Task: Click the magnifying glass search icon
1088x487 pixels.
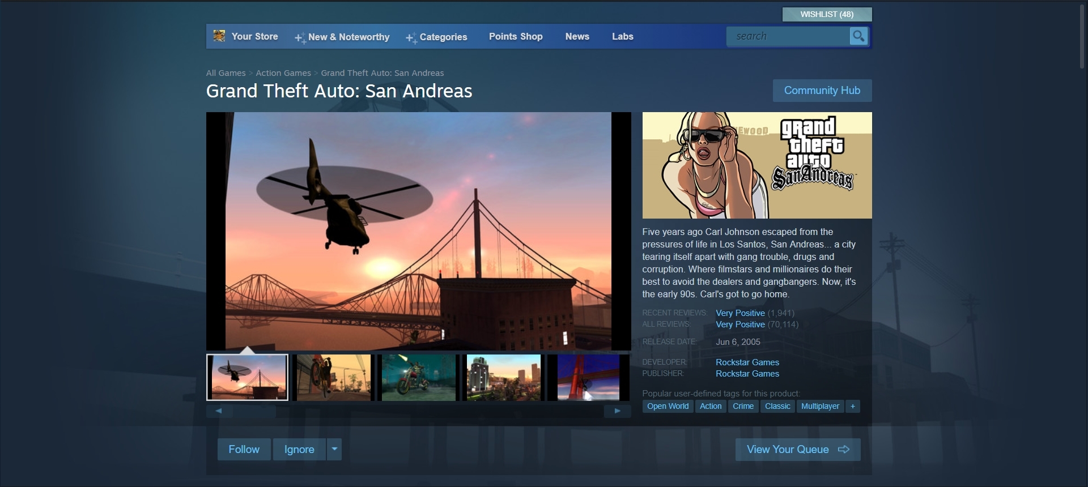Action: 858,36
